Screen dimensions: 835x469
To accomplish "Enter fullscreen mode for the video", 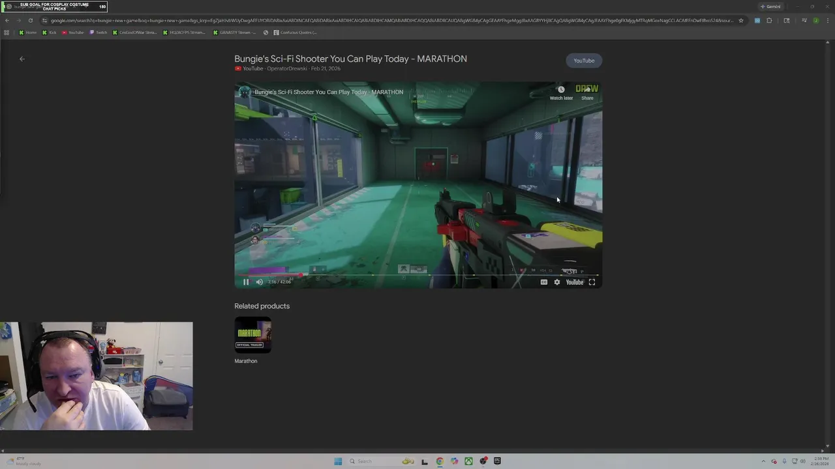I will pyautogui.click(x=592, y=282).
